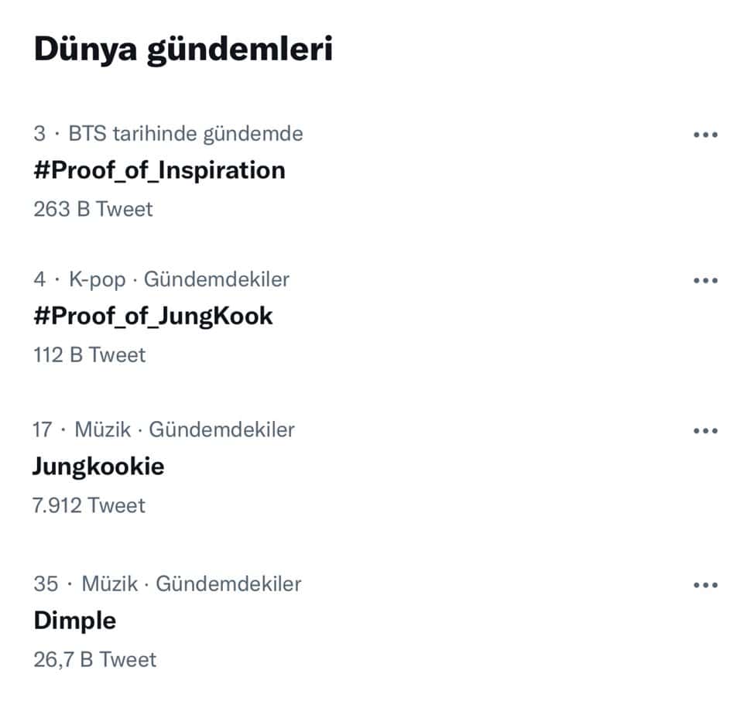The height and width of the screenshot is (715, 754).
Task: Select the Jungkookie trending topic
Action: pyautogui.click(x=98, y=466)
